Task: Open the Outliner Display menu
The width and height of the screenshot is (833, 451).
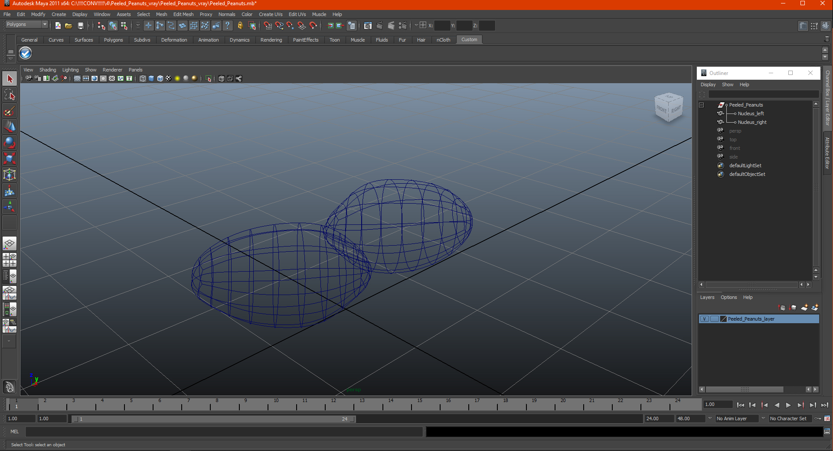Action: [708, 84]
